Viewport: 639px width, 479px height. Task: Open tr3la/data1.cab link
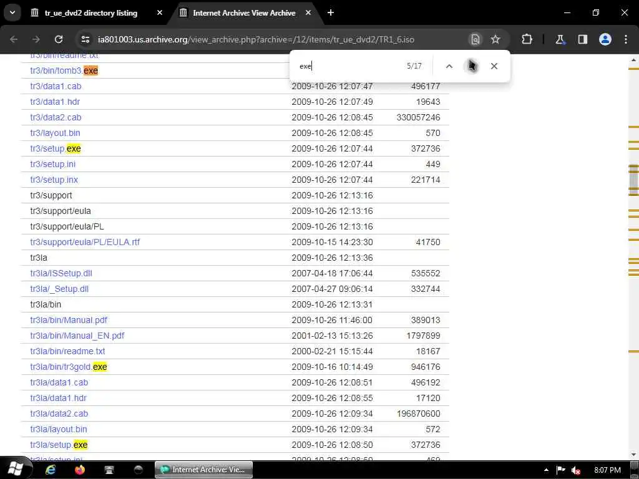pos(59,382)
